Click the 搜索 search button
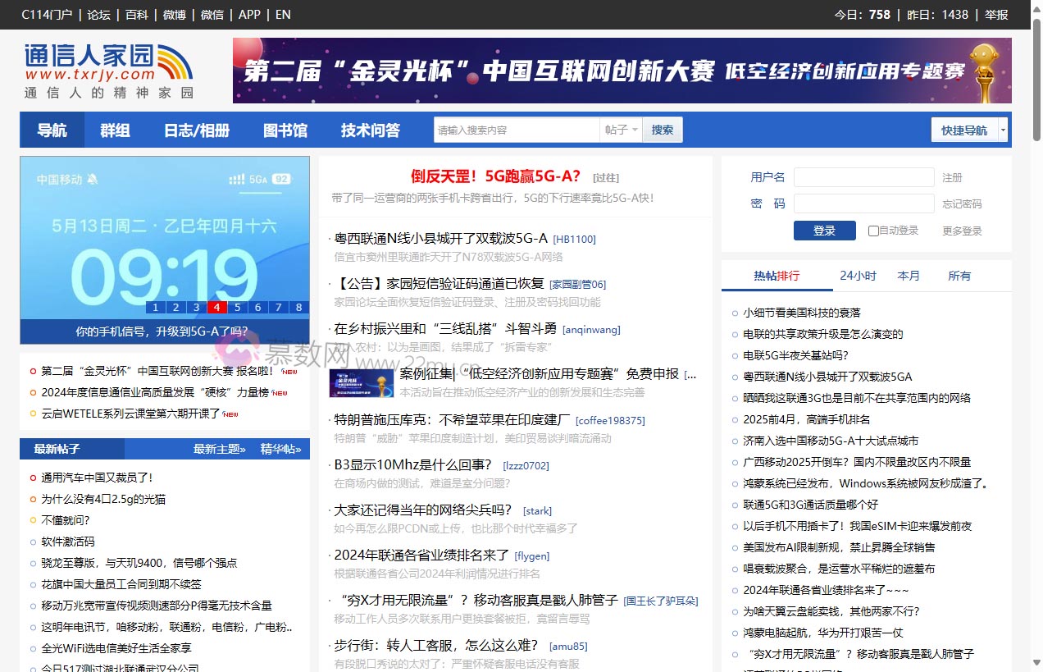The image size is (1043, 672). tap(662, 130)
